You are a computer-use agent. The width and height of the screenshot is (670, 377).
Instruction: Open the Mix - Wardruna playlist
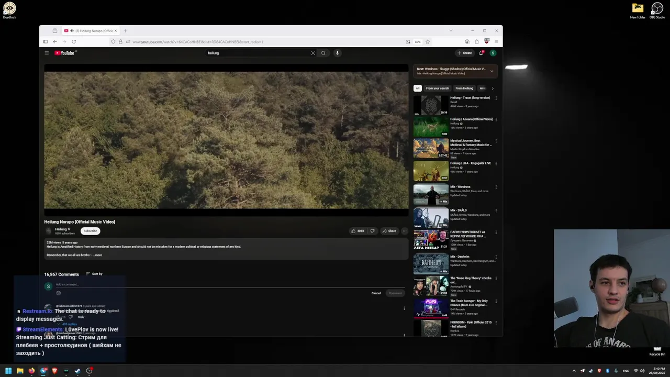(x=460, y=186)
